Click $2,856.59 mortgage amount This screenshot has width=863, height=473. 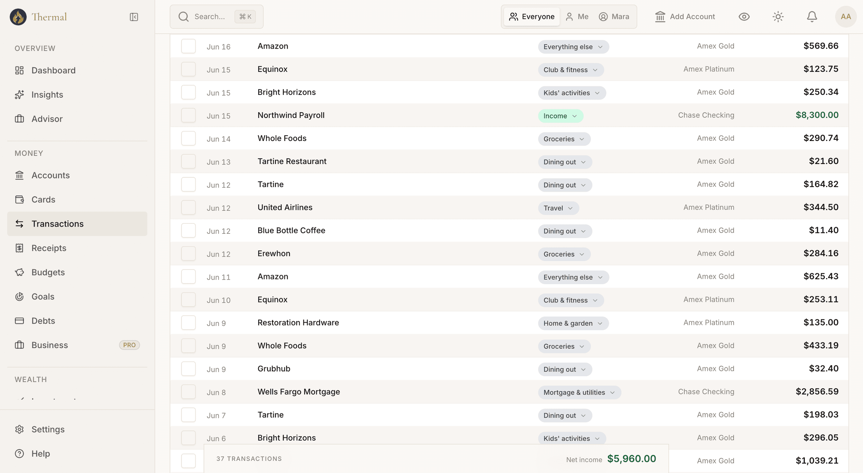pyautogui.click(x=817, y=392)
